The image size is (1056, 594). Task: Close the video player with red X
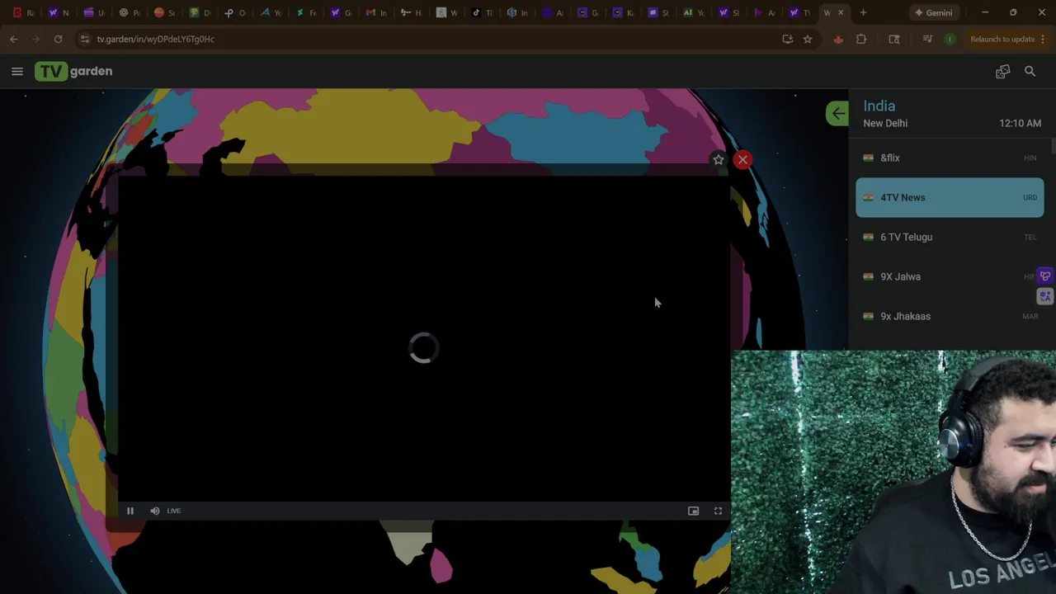[x=742, y=160]
